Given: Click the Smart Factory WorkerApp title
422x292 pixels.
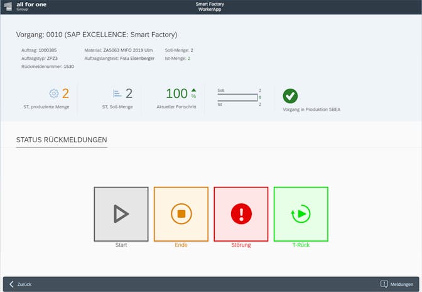Looking at the screenshot, I should click(210, 7).
